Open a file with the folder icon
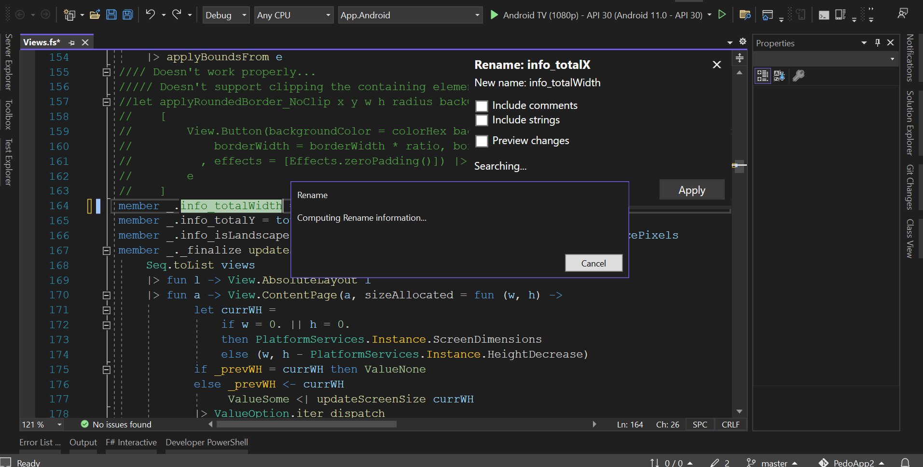The image size is (923, 467). tap(95, 14)
